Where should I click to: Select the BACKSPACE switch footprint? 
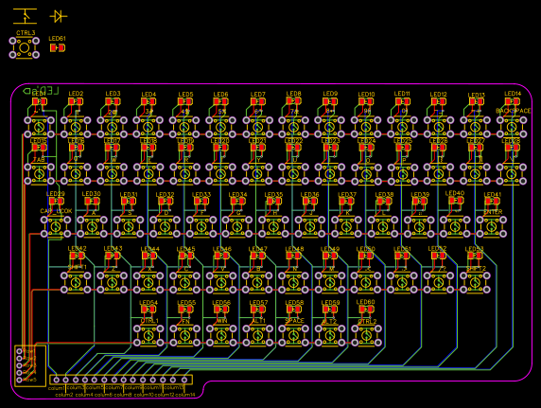512,127
